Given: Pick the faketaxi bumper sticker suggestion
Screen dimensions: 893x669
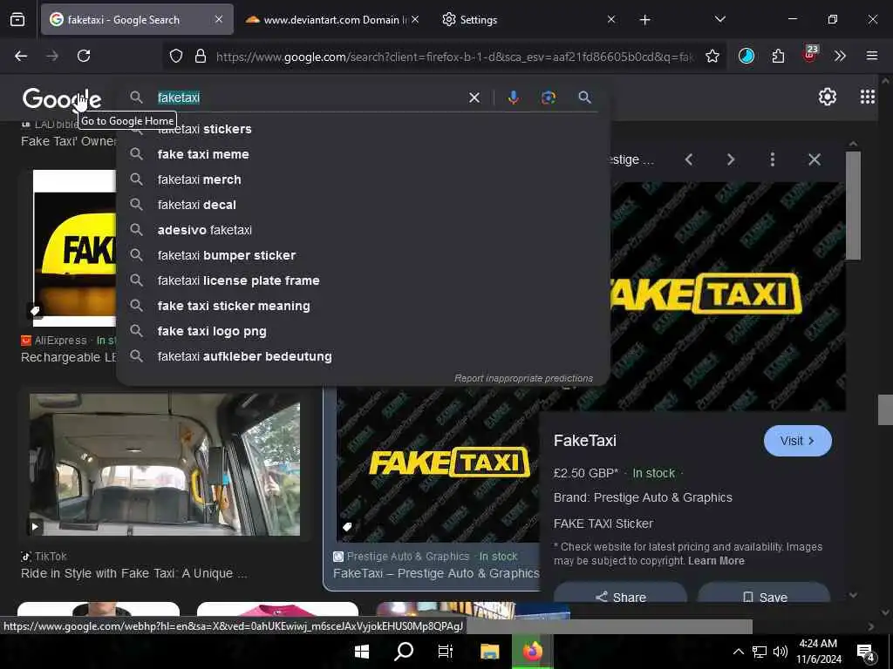Looking at the screenshot, I should tap(363, 255).
